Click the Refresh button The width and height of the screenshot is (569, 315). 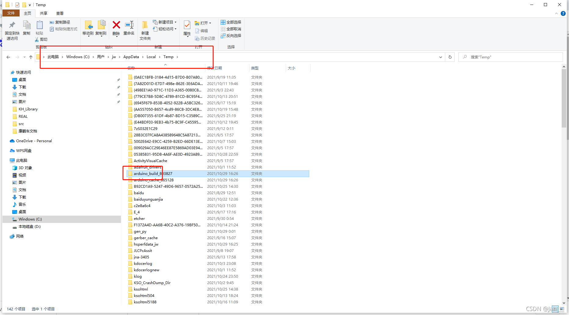[450, 57]
